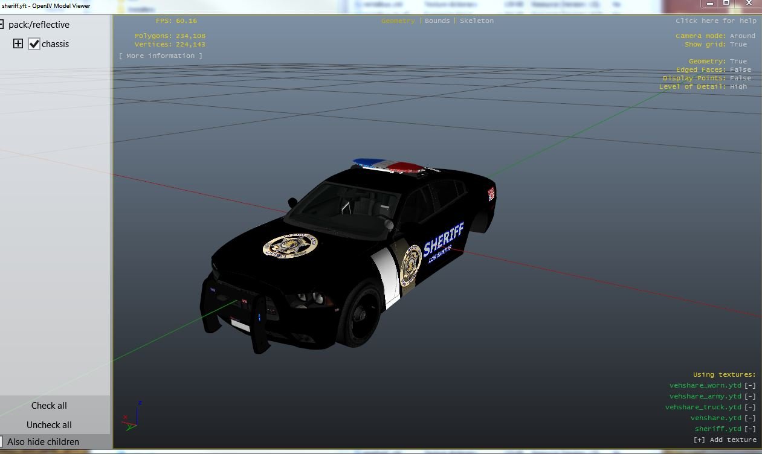The width and height of the screenshot is (762, 454).
Task: Switch to the Bounds view tab
Action: pyautogui.click(x=438, y=21)
